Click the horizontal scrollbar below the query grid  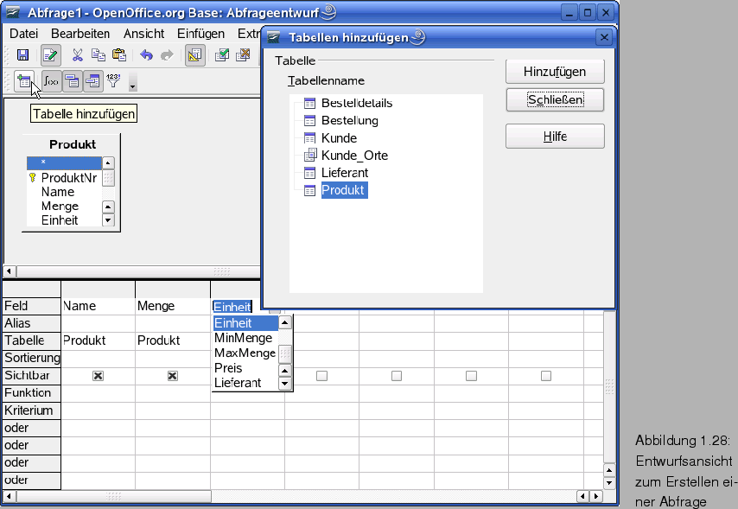294,496
